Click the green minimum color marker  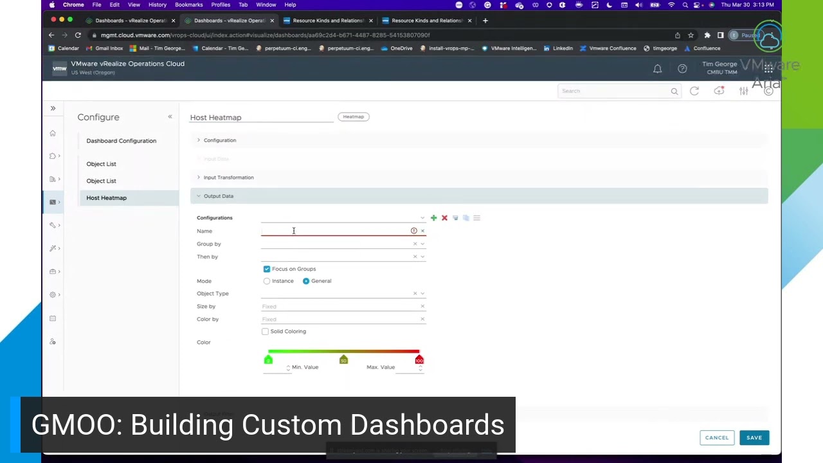(268, 360)
